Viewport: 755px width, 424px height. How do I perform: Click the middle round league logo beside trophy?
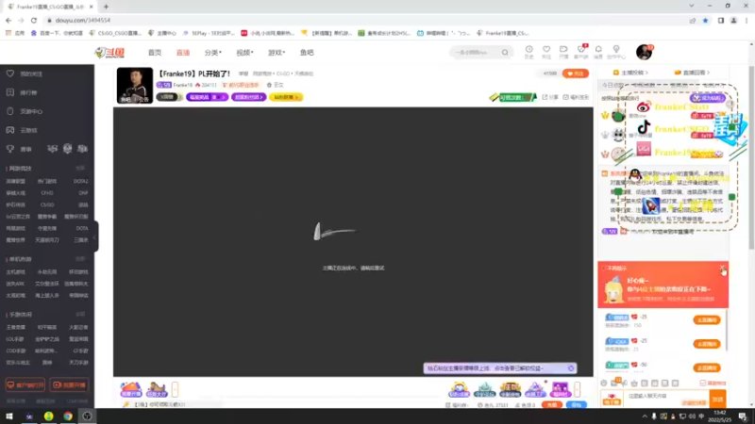pos(67,149)
